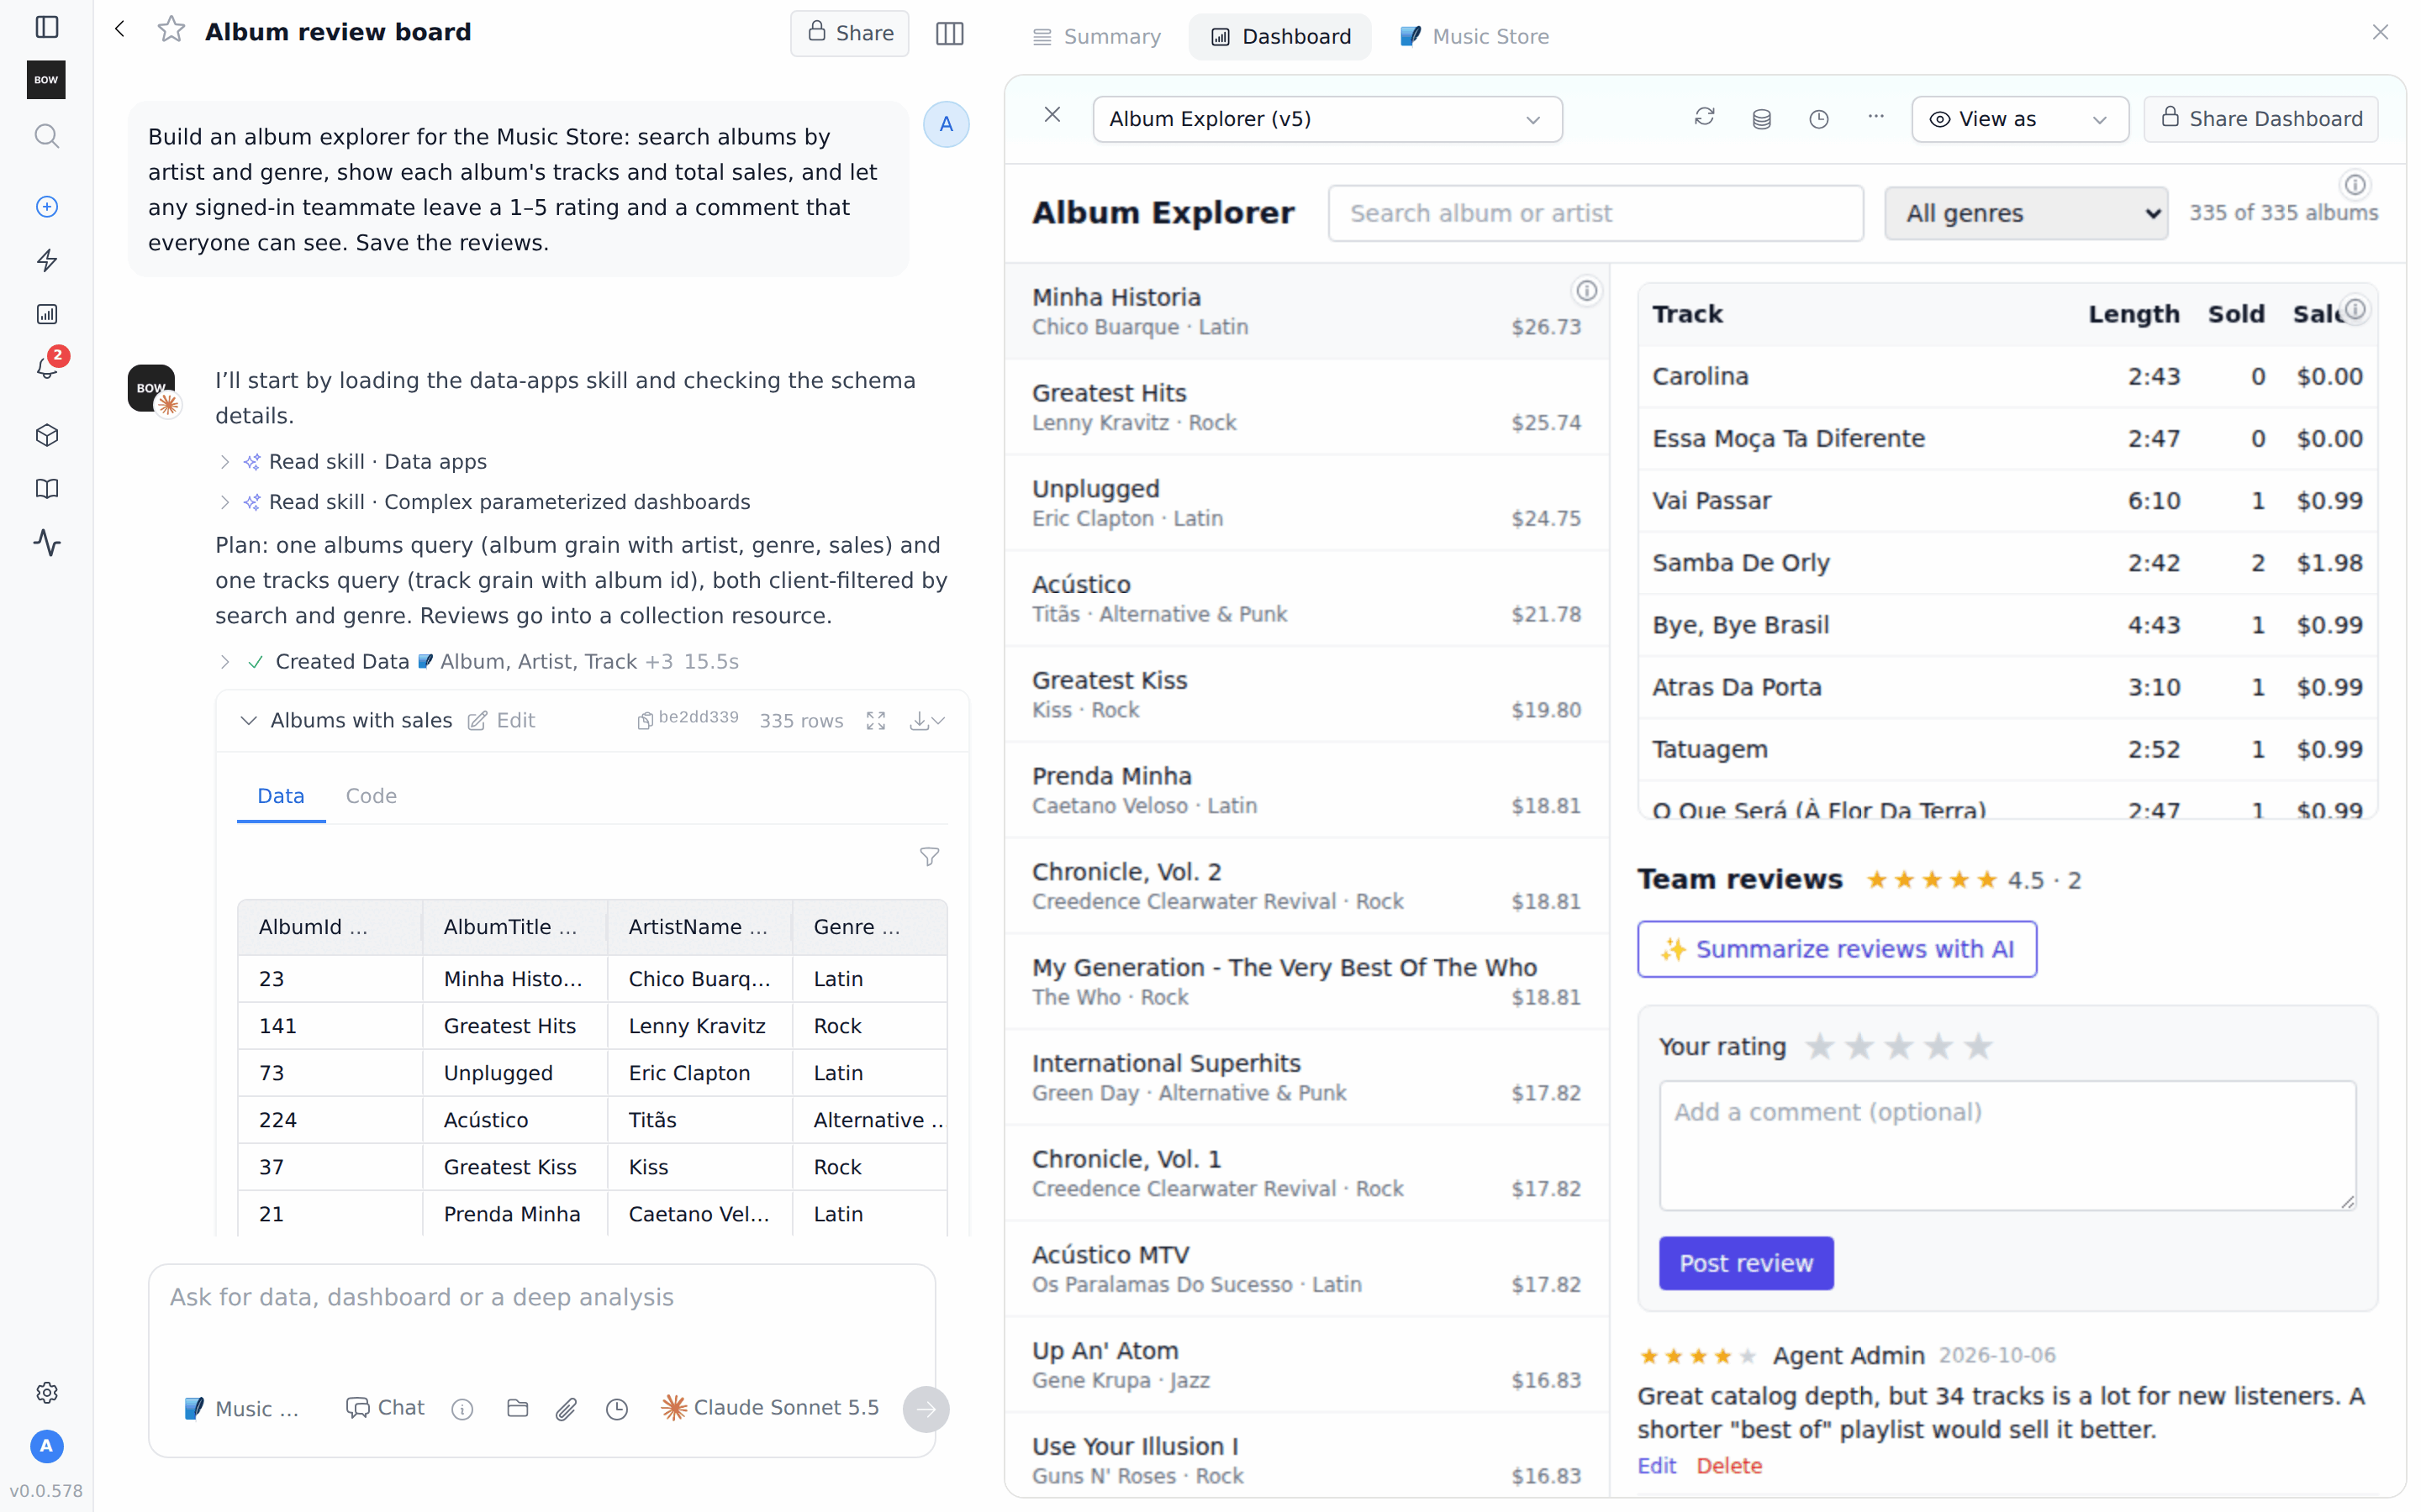Go back with the left arrow
The height and width of the screenshot is (1512, 2421).
tap(120, 30)
